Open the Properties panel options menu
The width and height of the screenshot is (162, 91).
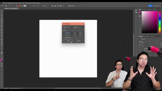(161, 36)
